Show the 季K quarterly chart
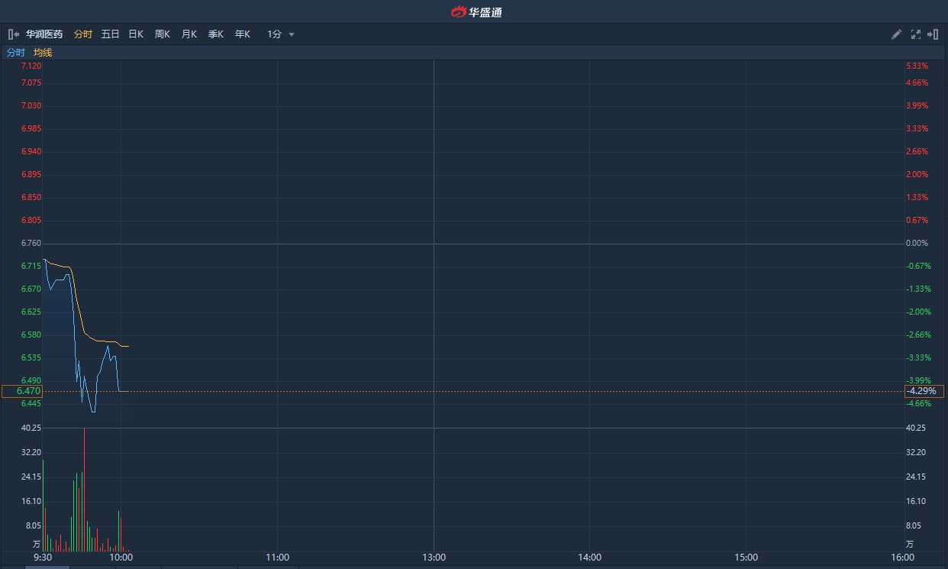948x569 pixels. coord(216,34)
